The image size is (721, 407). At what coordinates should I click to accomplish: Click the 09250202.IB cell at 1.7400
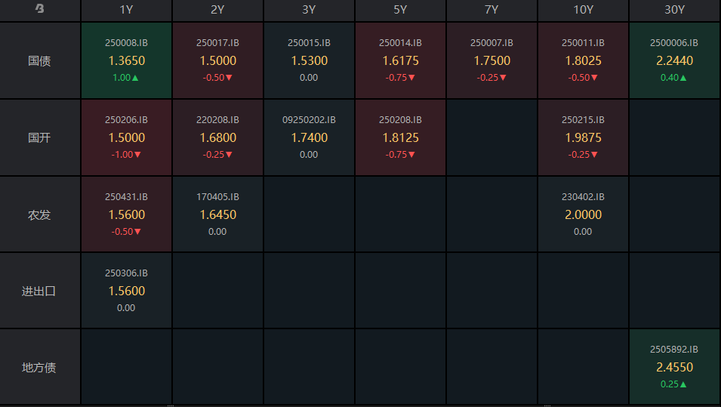pos(309,137)
